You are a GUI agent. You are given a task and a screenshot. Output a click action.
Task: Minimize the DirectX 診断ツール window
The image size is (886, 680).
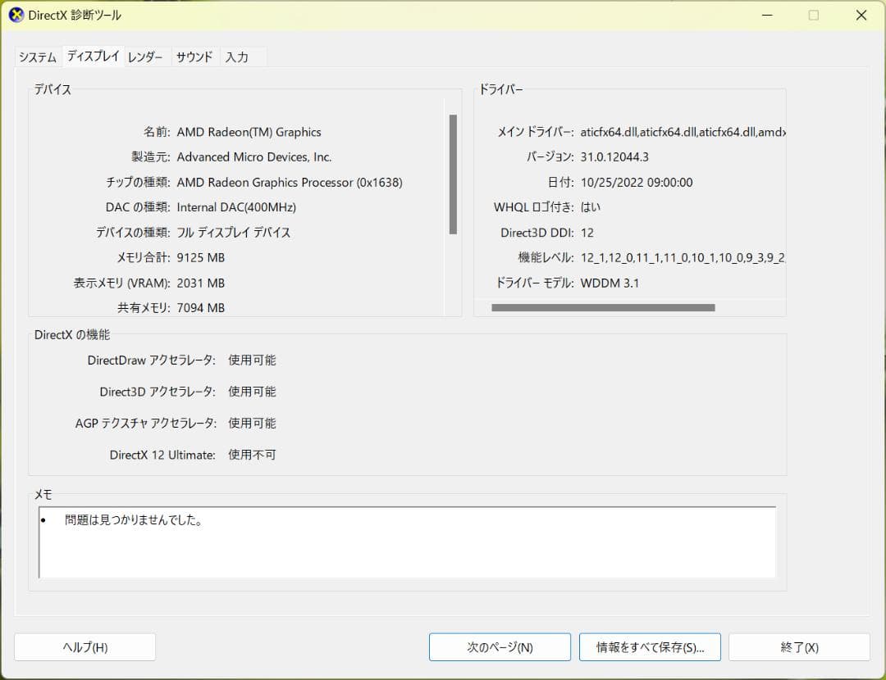pyautogui.click(x=766, y=15)
